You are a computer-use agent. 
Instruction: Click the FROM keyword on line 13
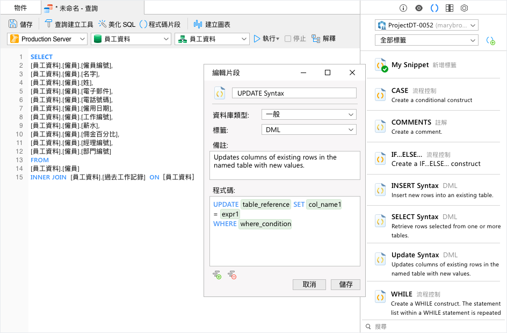pyautogui.click(x=39, y=160)
